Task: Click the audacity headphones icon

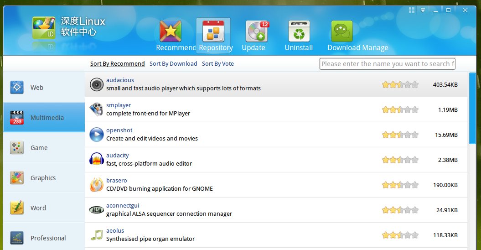Action: point(97,160)
